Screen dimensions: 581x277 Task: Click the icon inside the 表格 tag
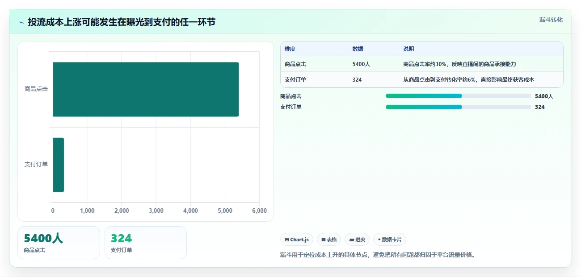[x=324, y=240]
